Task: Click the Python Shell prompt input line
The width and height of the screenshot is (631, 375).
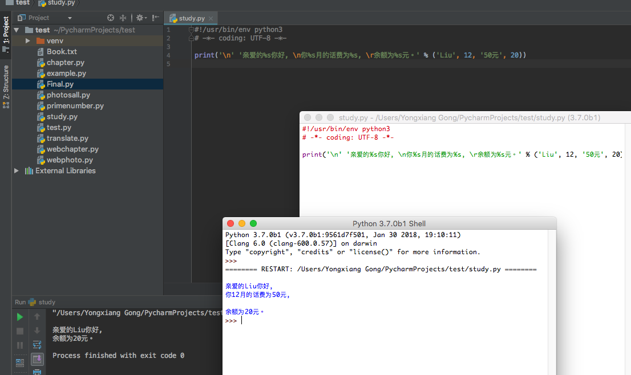Action: point(386,320)
